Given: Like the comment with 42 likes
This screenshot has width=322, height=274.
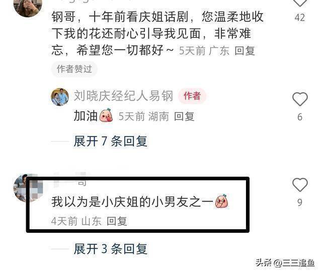Looking at the screenshot, I should pos(300,3).
